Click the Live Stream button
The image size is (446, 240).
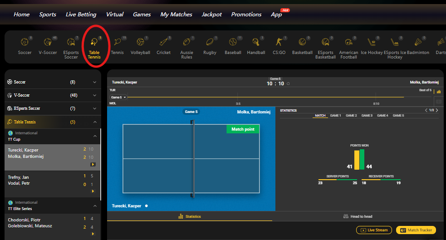coord(374,230)
